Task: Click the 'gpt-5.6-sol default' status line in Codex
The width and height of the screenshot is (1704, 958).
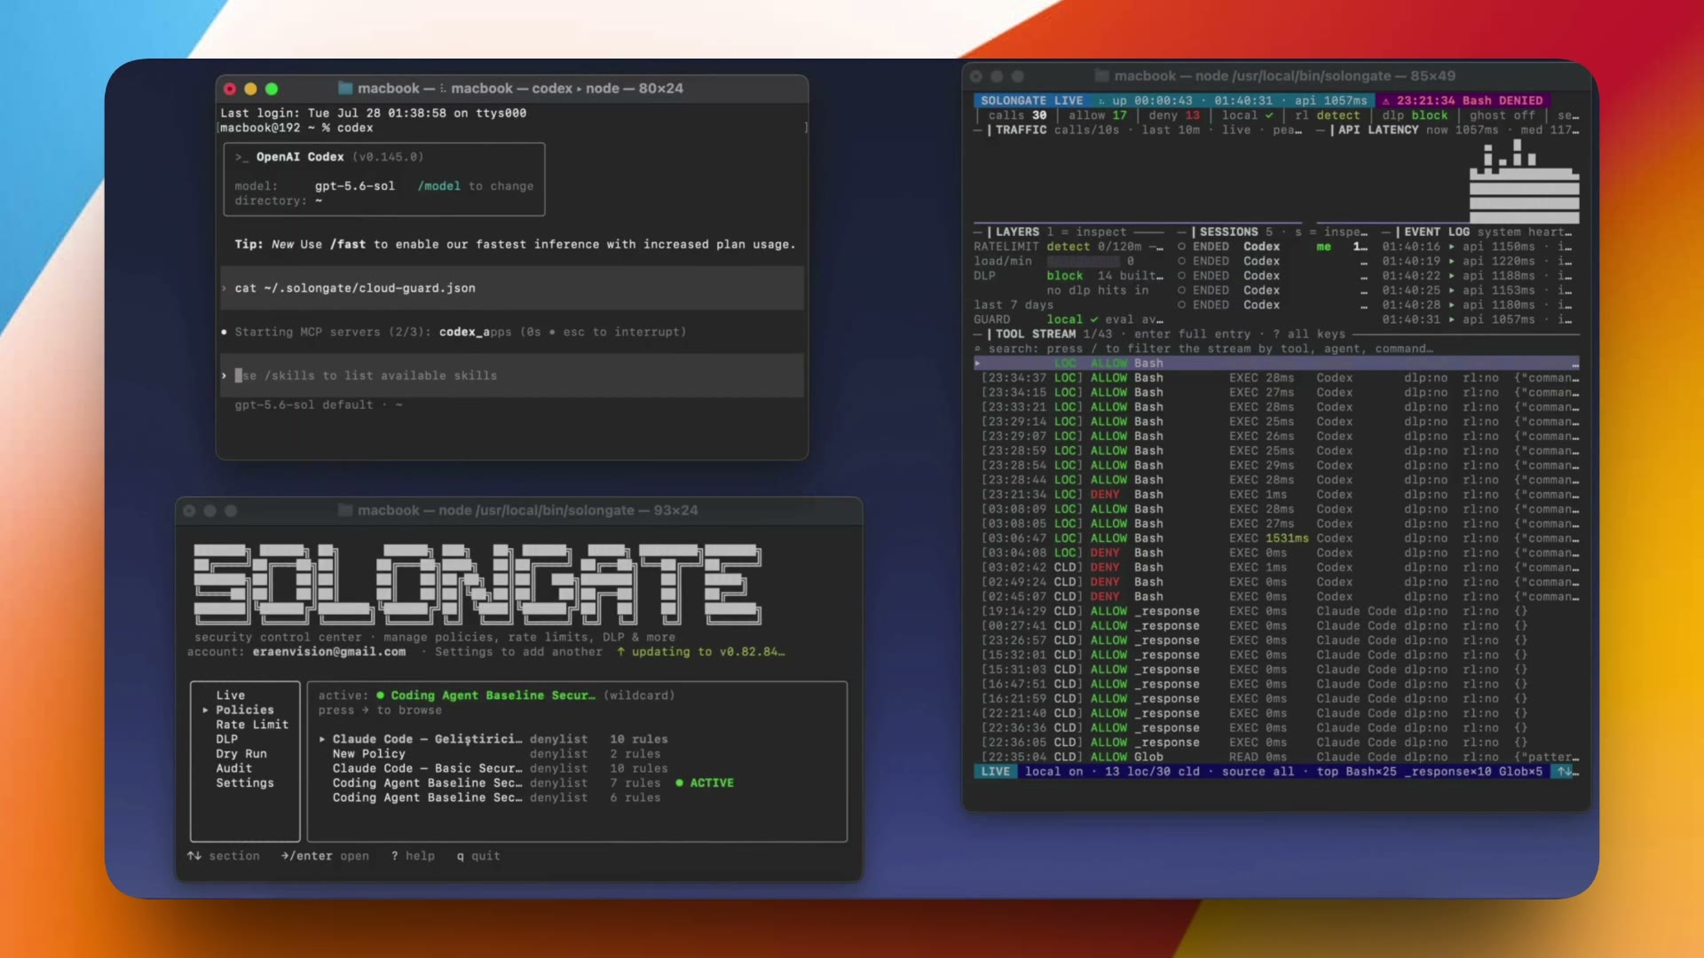Action: pyautogui.click(x=319, y=405)
